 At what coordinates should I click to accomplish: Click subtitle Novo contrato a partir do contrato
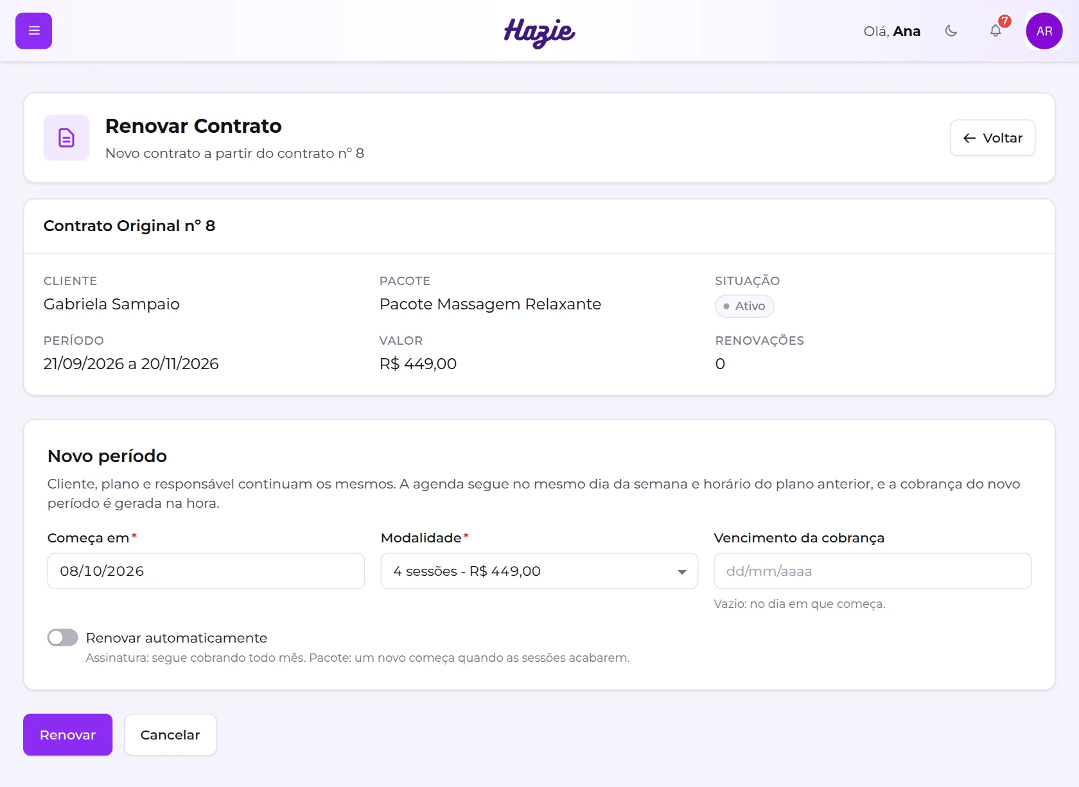pyautogui.click(x=234, y=153)
